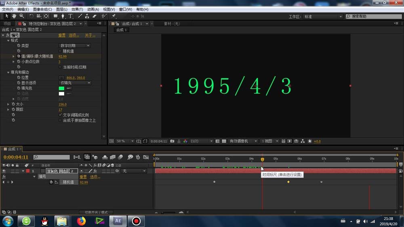Select the Horizontal Type tool
Screen dimensions: 404x227
point(70,16)
